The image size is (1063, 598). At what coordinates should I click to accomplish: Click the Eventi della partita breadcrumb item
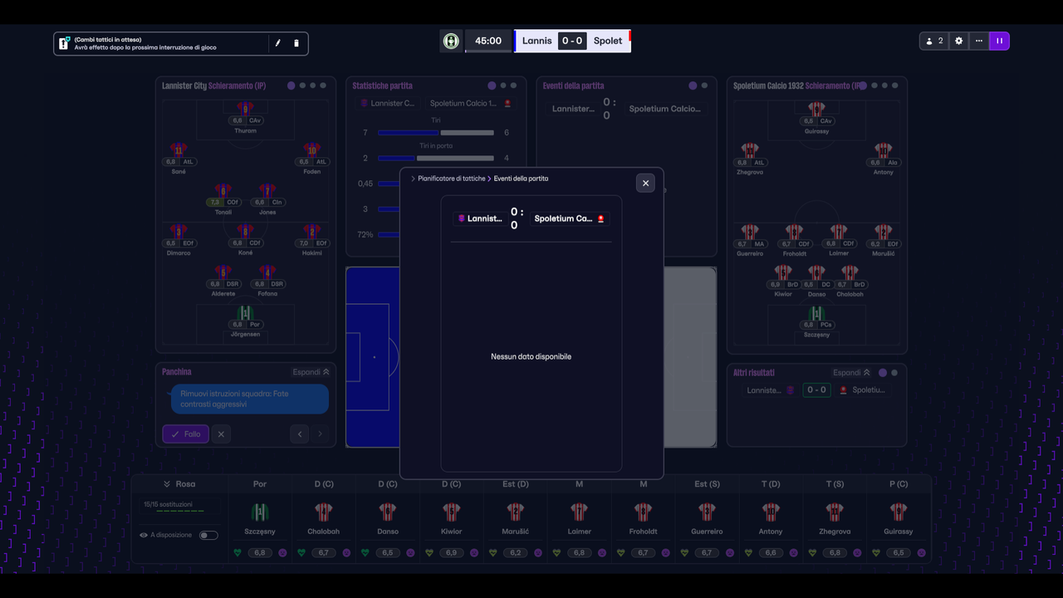coord(521,179)
